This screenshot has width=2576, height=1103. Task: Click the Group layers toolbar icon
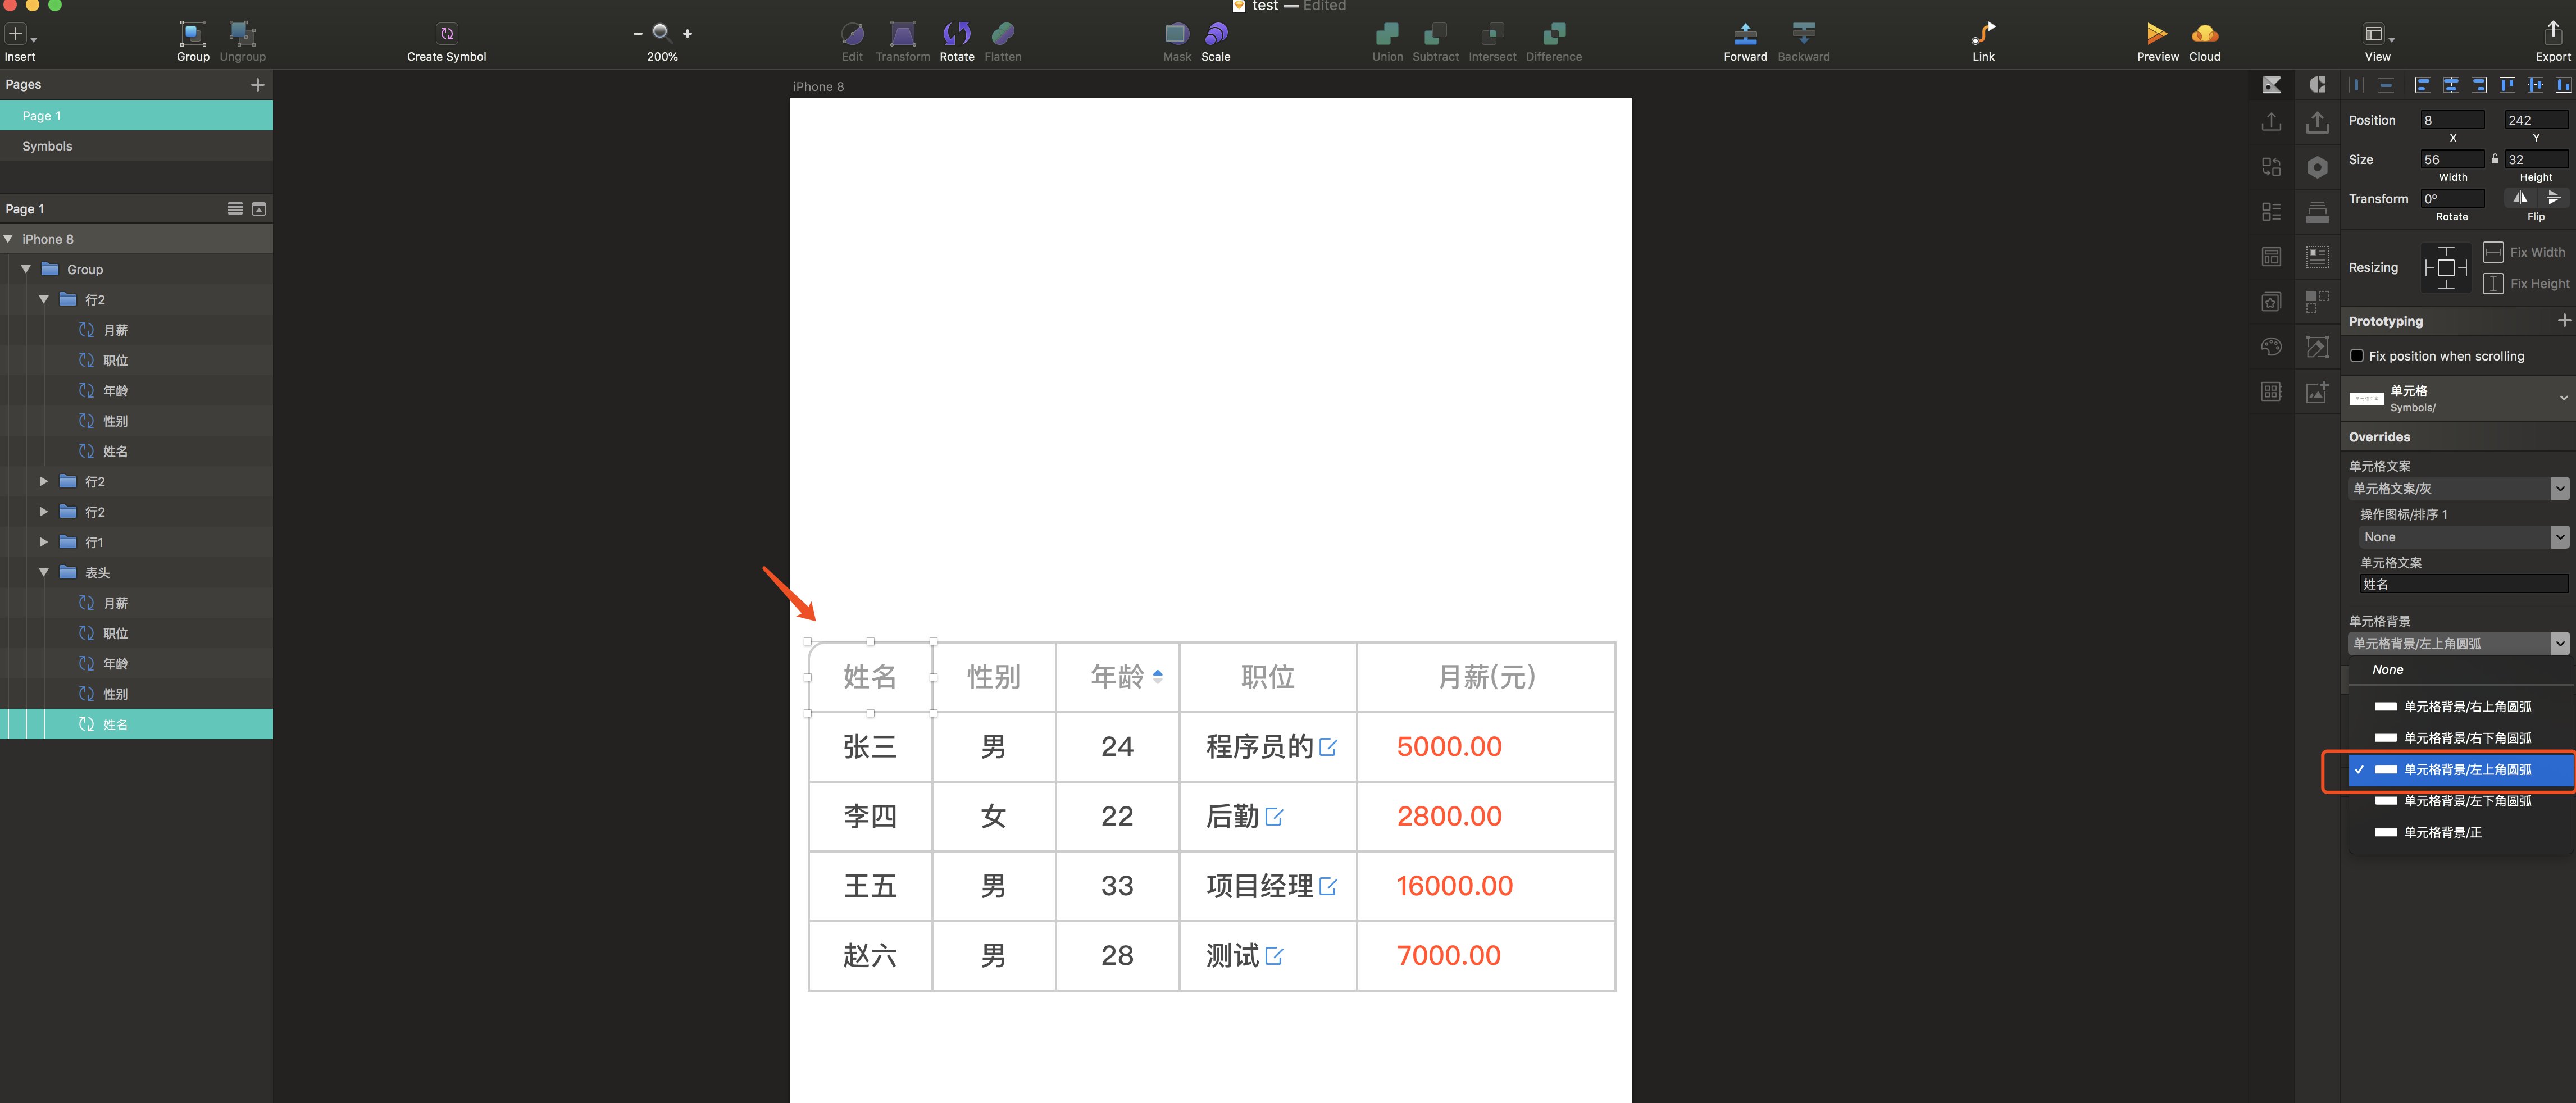[193, 34]
